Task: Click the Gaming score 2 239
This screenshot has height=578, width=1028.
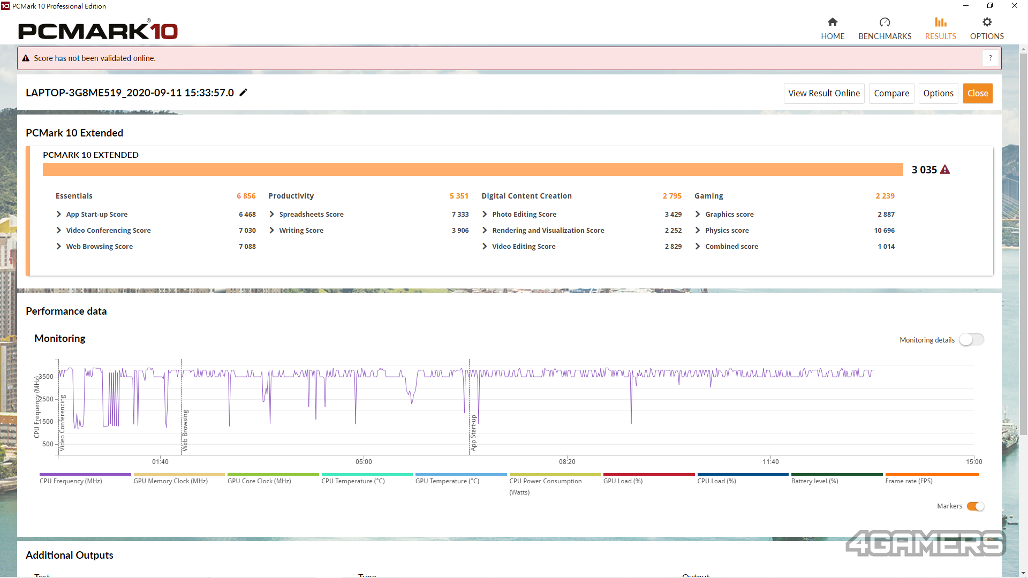Action: 885,196
